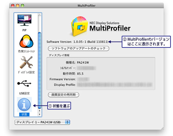Viewport: 173px width, 136px height.
Task: Click the Software Version text line
Action: (77, 42)
